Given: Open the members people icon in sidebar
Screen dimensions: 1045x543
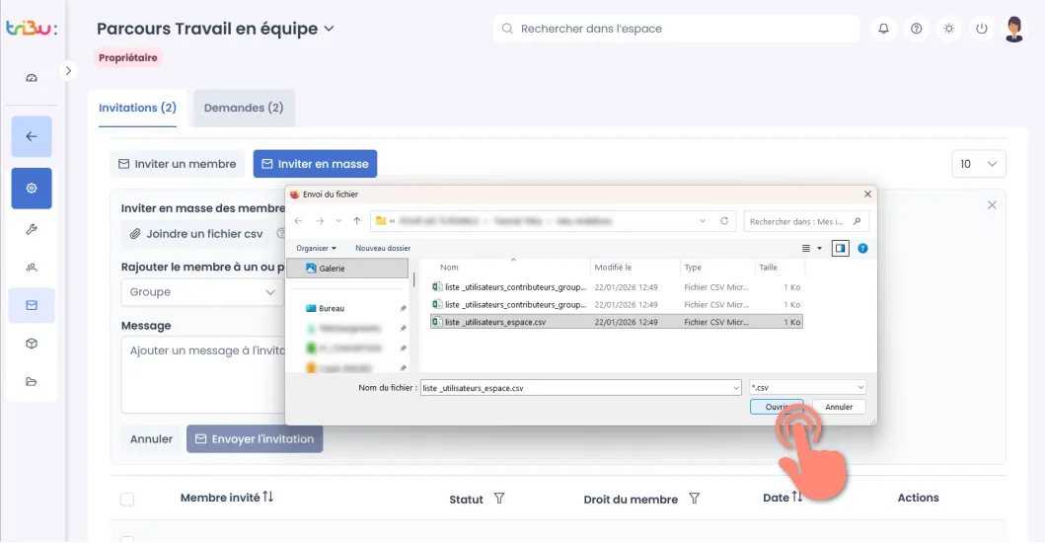Looking at the screenshot, I should pyautogui.click(x=32, y=268).
